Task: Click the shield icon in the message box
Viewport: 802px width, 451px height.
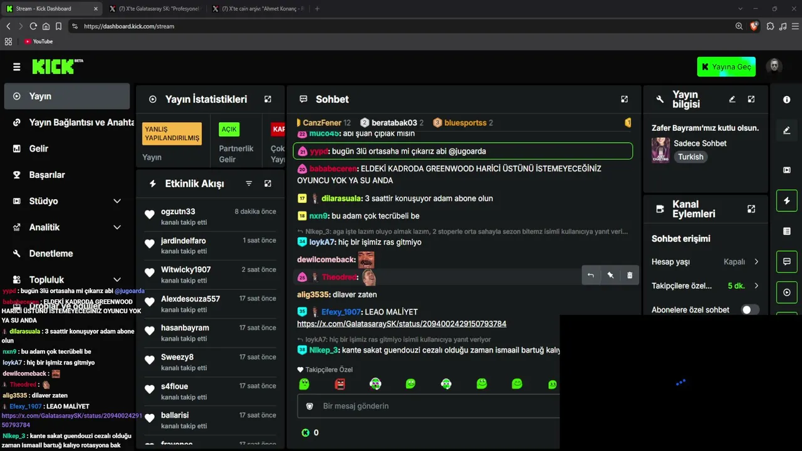Action: click(x=310, y=406)
